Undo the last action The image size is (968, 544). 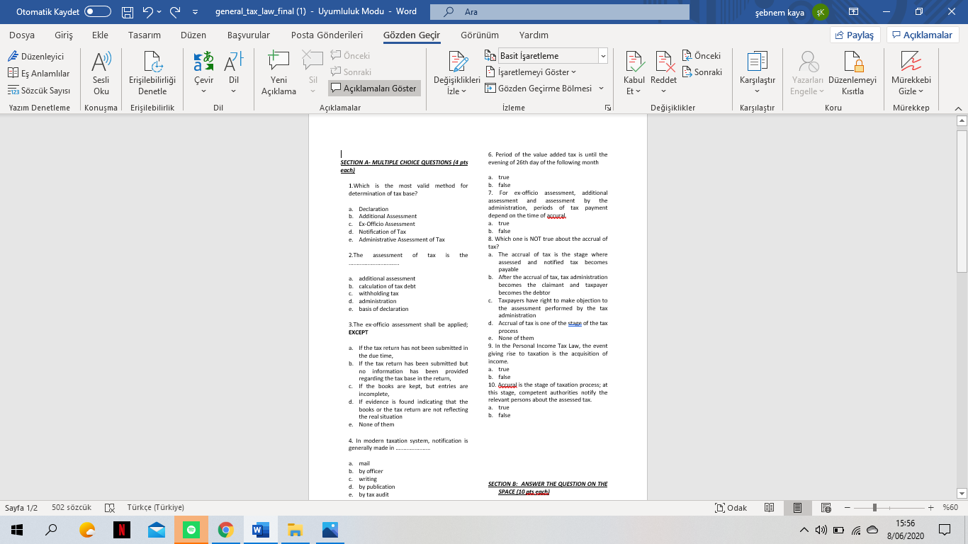147,12
